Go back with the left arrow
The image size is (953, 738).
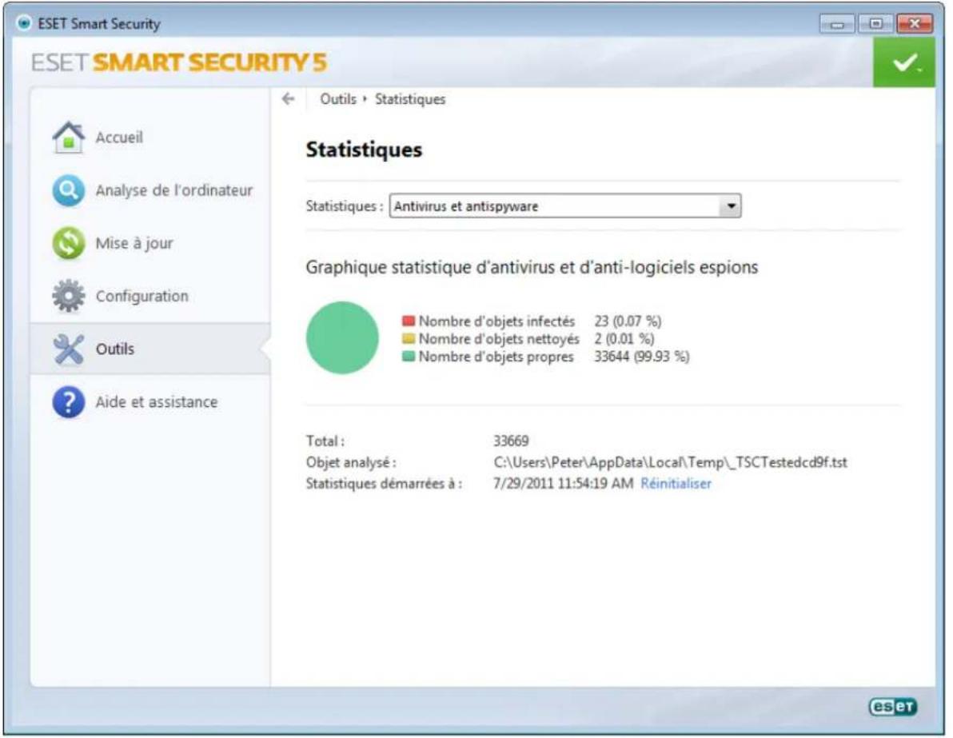(x=288, y=98)
